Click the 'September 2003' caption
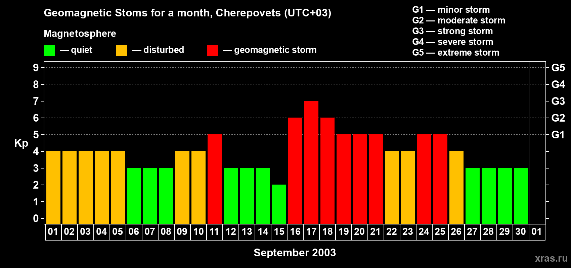This screenshot has height=268, width=571. pos(295,253)
